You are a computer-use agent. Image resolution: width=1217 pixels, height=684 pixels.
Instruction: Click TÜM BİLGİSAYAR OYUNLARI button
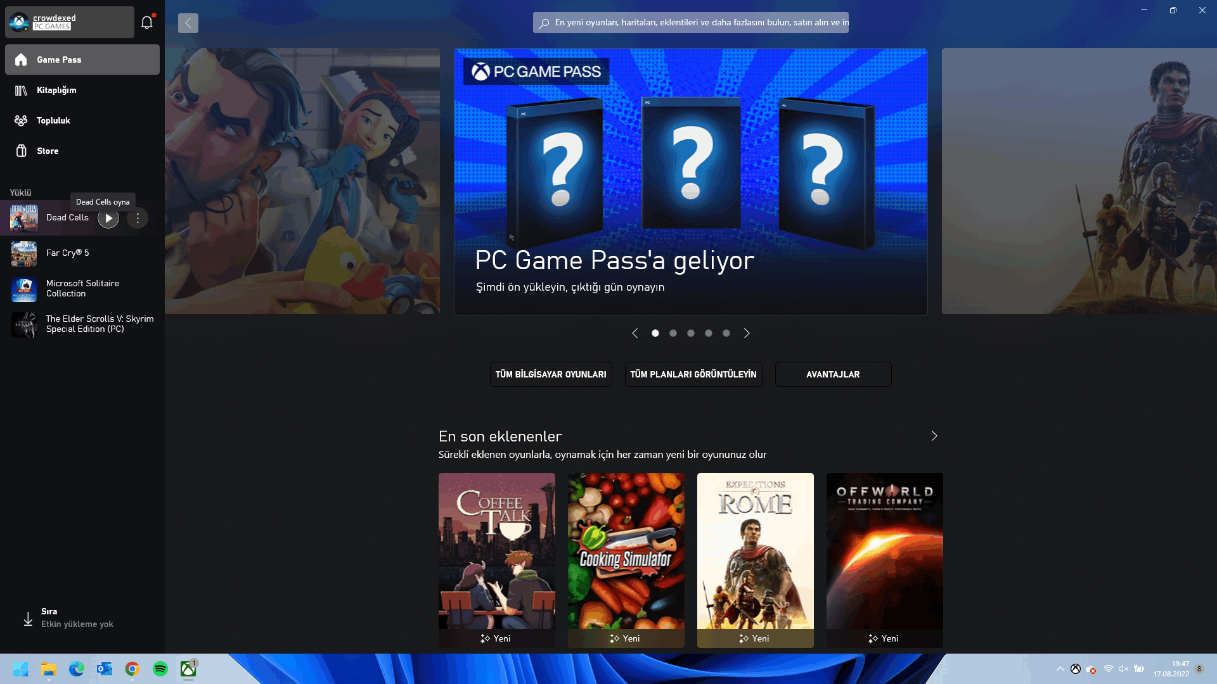click(551, 374)
